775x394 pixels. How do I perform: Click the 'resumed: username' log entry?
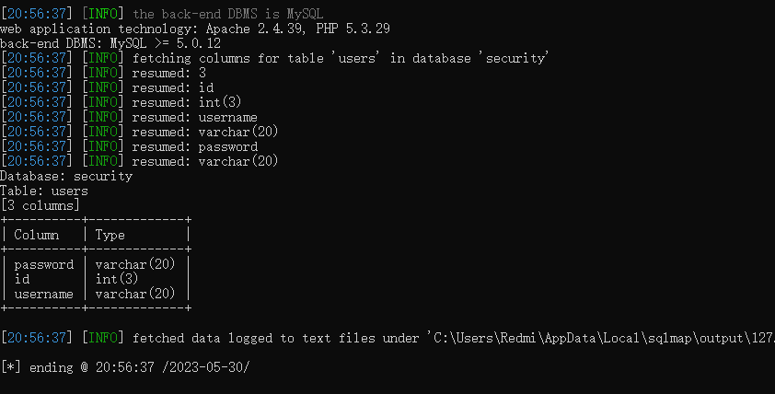pyautogui.click(x=194, y=117)
